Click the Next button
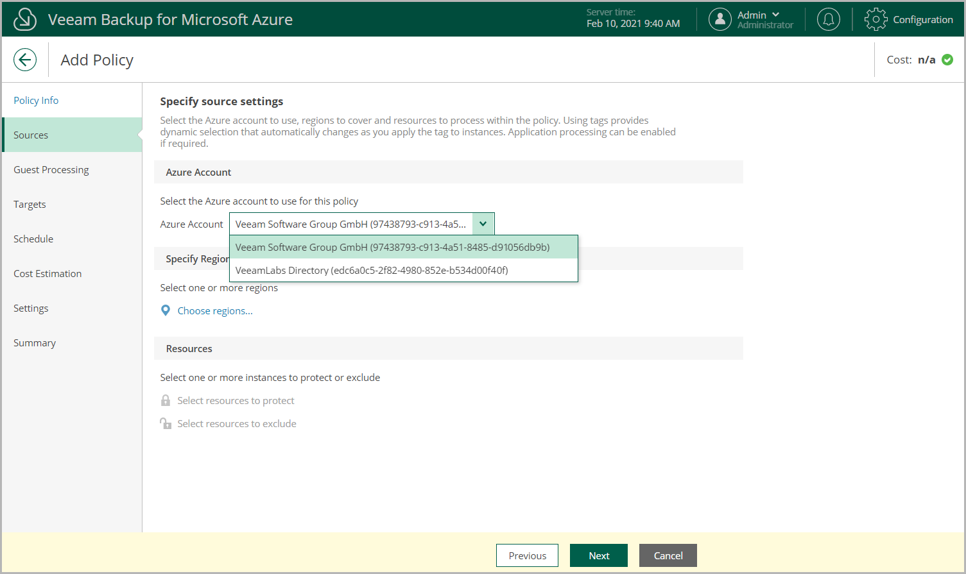The image size is (966, 574). (599, 555)
